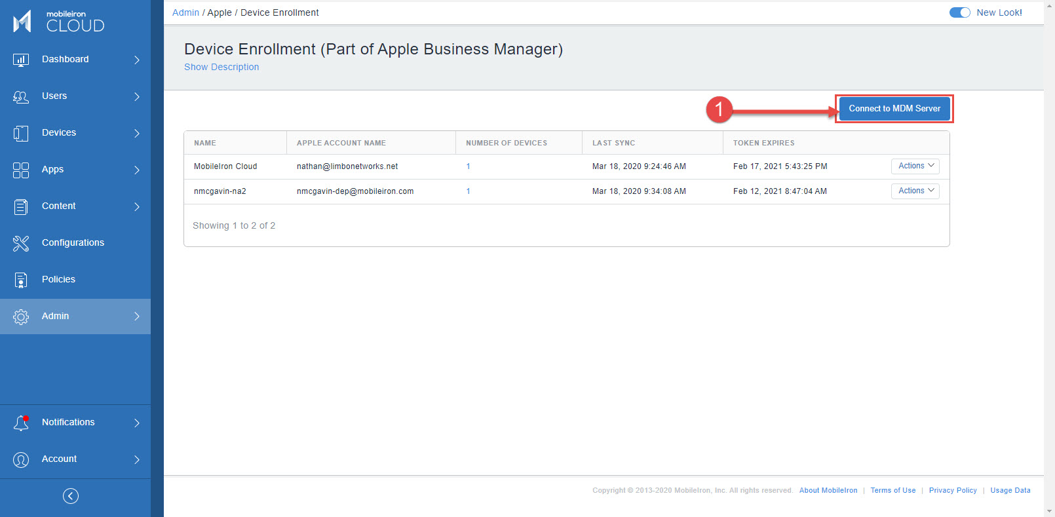Open Actions dropdown for nmcgavin-na2 row
The width and height of the screenshot is (1055, 517).
click(x=915, y=191)
